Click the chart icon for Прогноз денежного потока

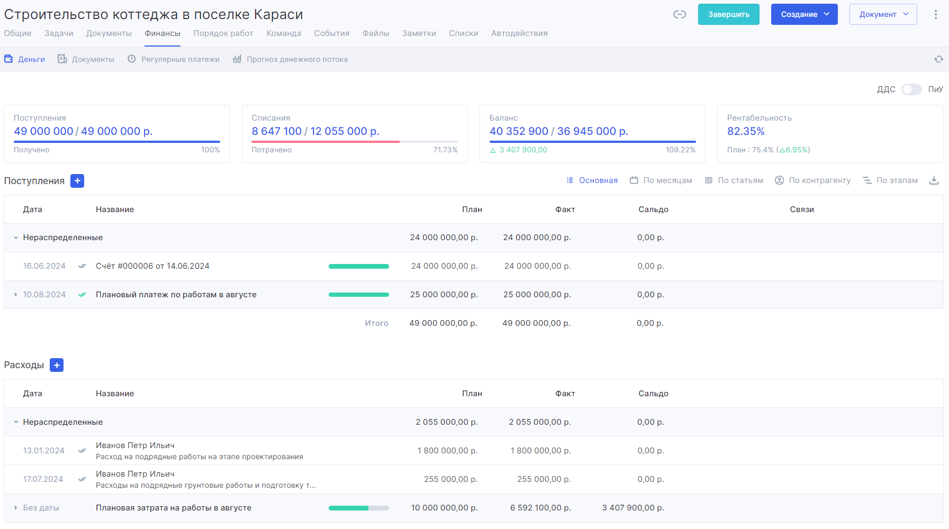pyautogui.click(x=237, y=59)
